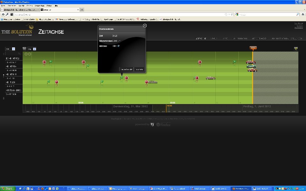Open the vehicle group filter dropdown
Image resolution: width=306 pixels, height=191 pixels.
(x=13, y=49)
